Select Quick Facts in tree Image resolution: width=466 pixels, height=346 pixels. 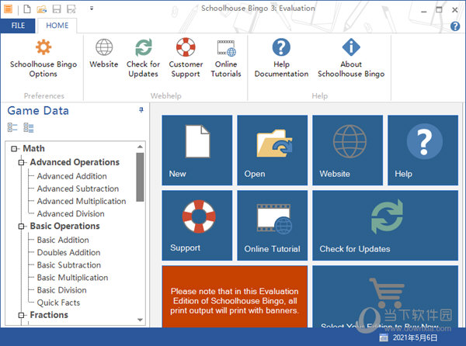[58, 303]
